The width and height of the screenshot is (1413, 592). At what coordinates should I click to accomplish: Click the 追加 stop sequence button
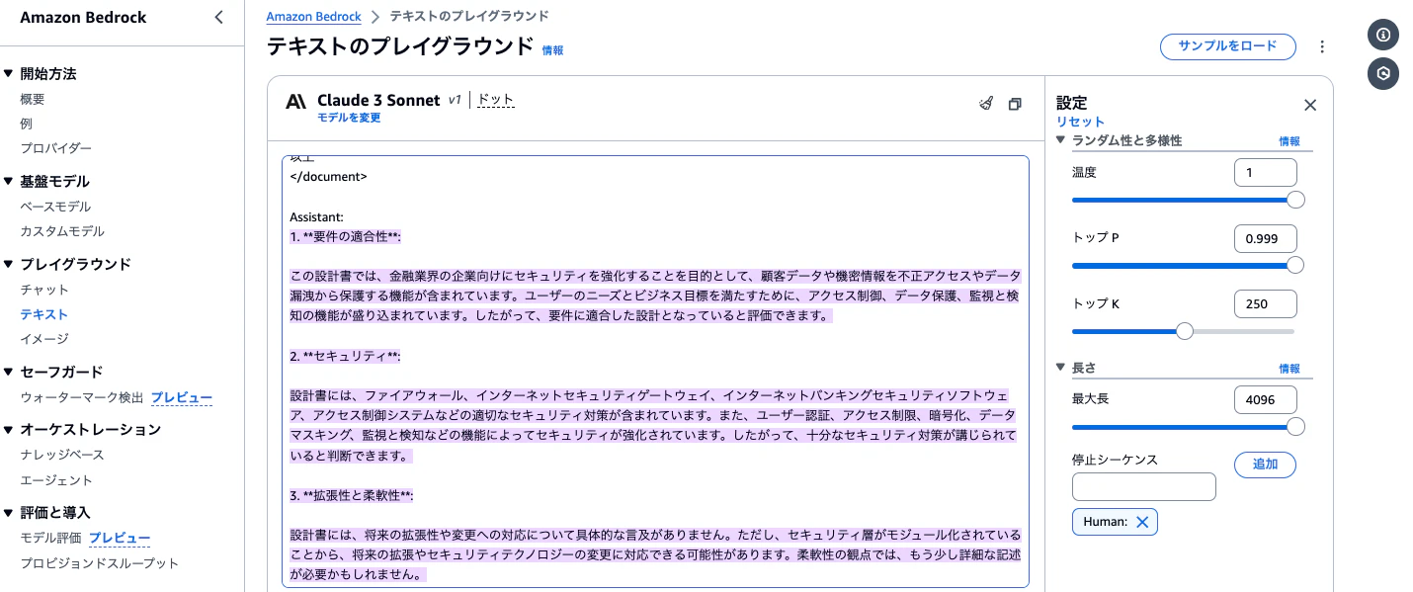coord(1265,465)
